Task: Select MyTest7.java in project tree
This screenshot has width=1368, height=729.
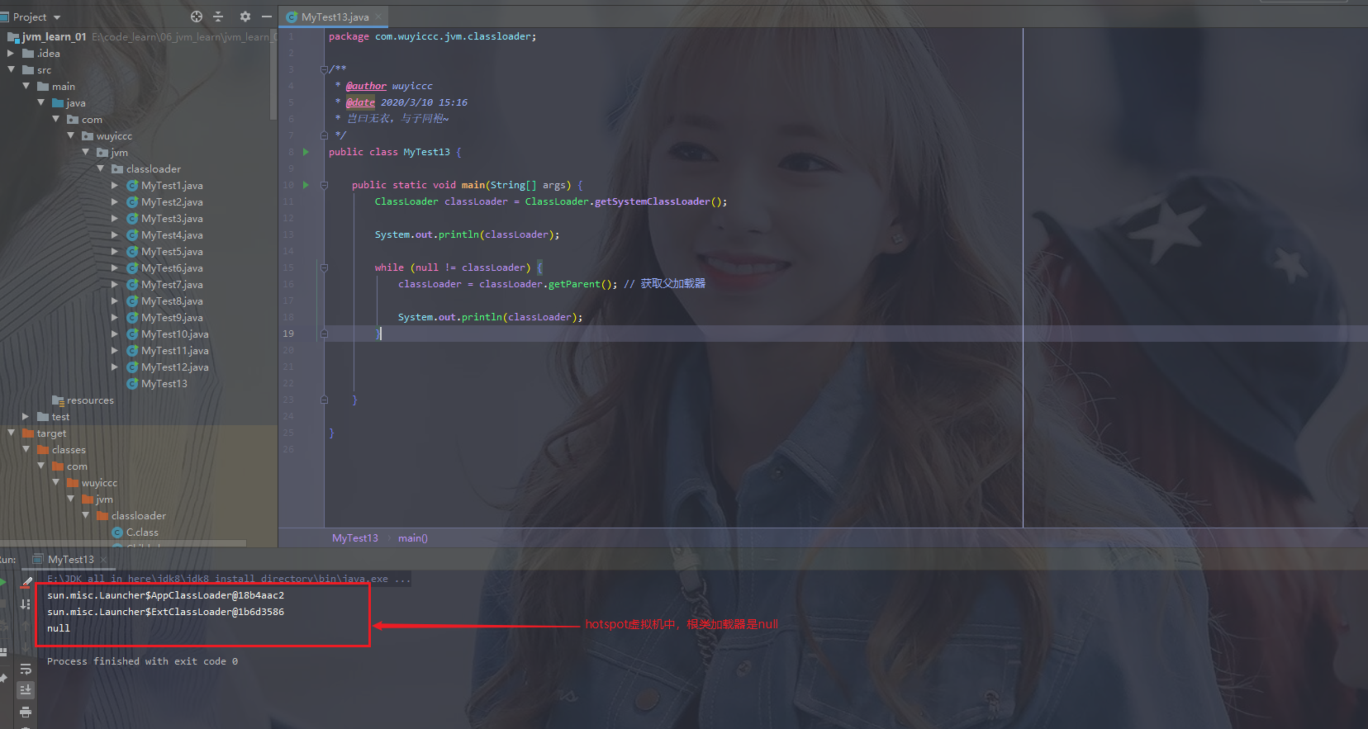Action: click(x=172, y=284)
